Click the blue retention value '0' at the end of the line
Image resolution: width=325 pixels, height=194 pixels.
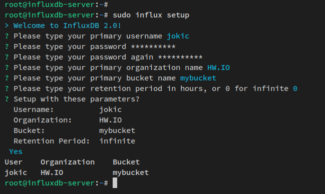point(295,88)
